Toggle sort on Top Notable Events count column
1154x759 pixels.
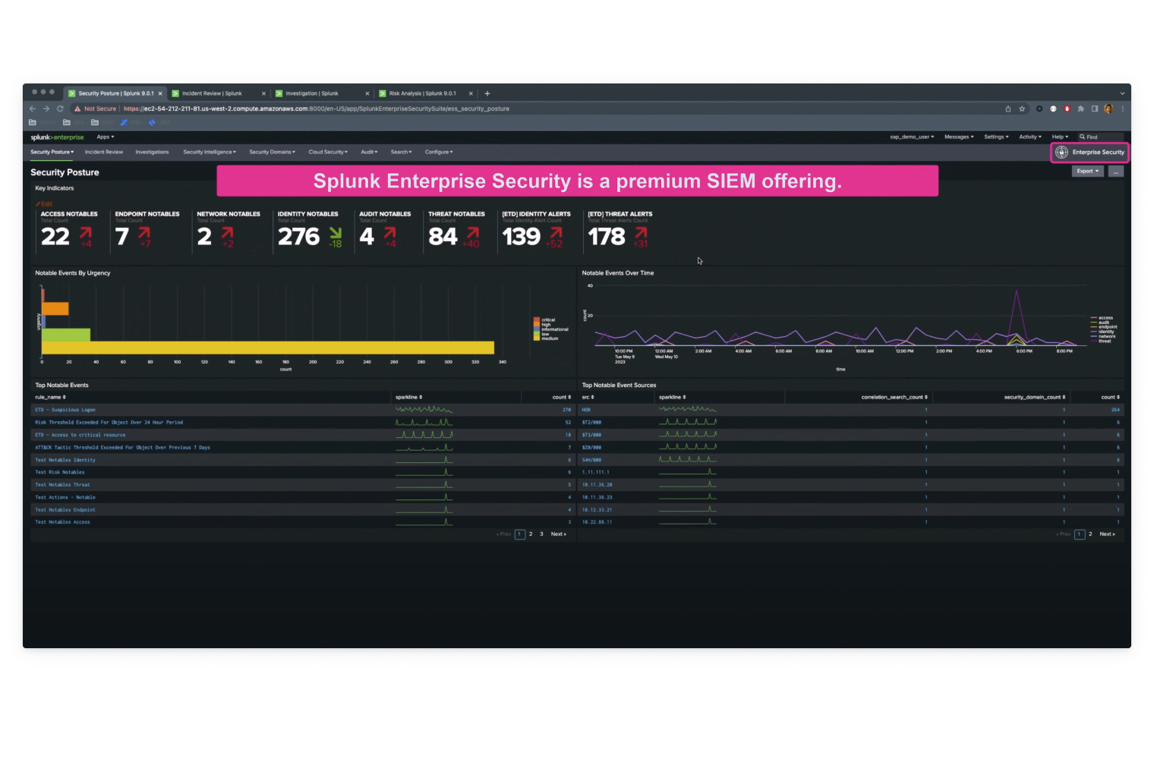[561, 397]
